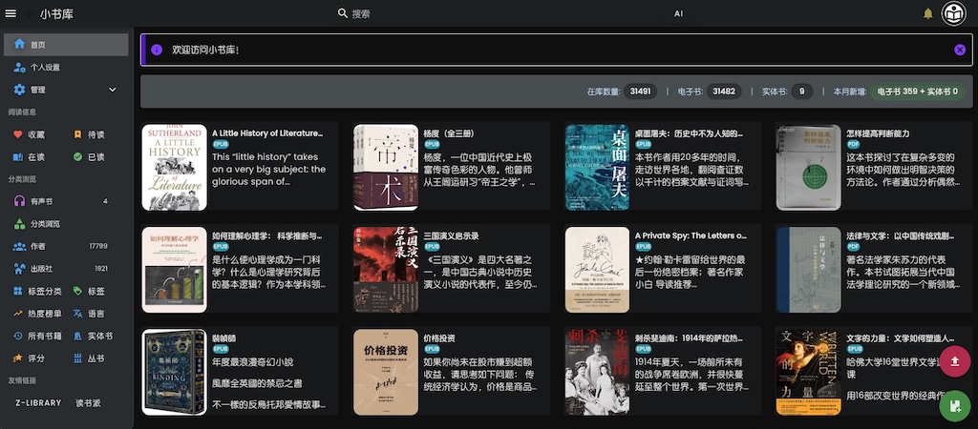Open 刺杀斐迪南 book cover
Viewport: 978px width, 429px height.
(x=598, y=373)
